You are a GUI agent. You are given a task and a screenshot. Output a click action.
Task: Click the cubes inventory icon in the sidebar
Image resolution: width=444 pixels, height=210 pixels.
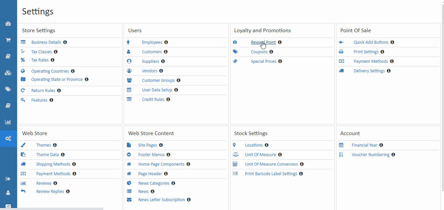[8, 73]
